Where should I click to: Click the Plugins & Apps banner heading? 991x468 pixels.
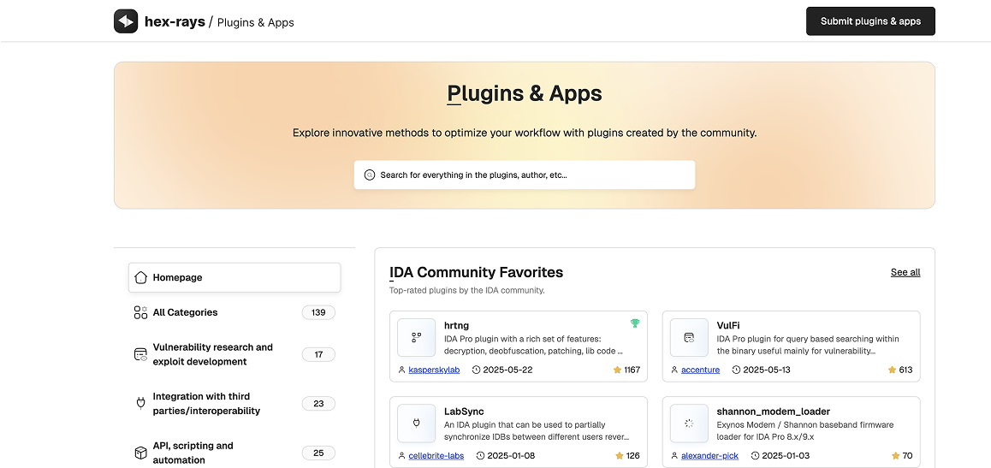tap(525, 93)
